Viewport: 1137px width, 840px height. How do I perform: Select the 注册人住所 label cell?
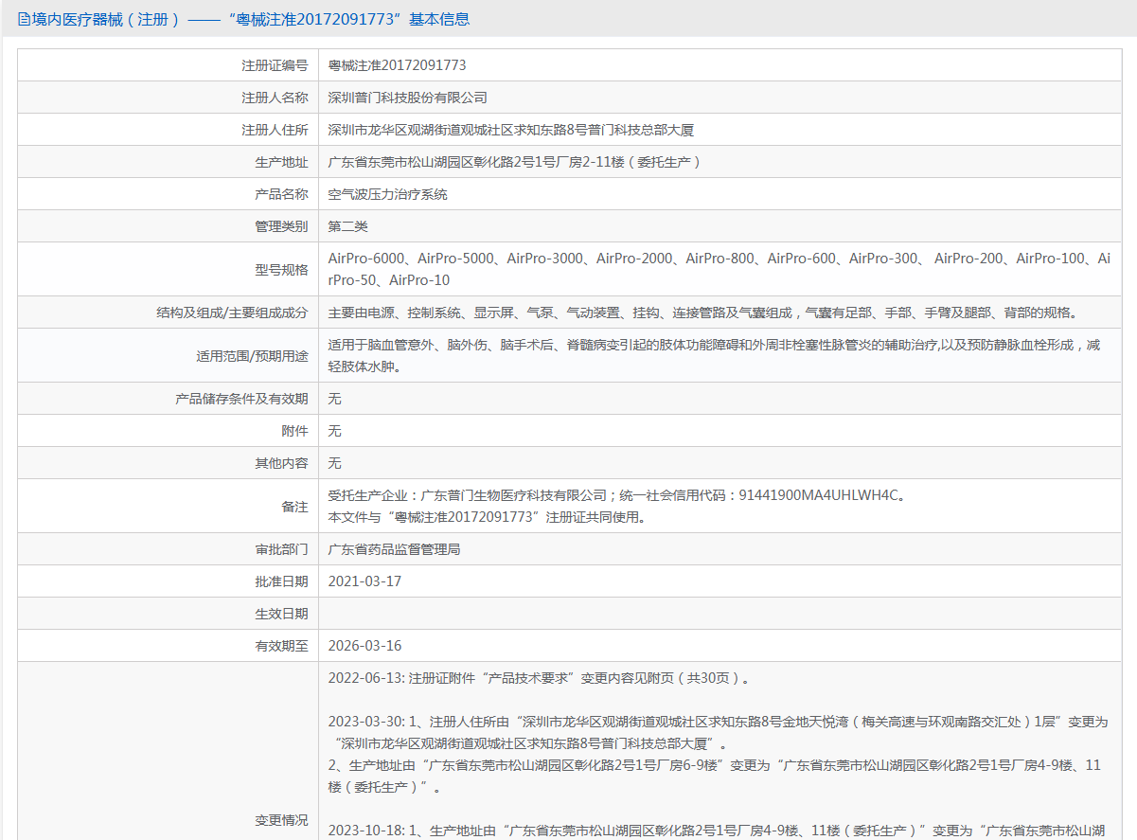(169, 130)
